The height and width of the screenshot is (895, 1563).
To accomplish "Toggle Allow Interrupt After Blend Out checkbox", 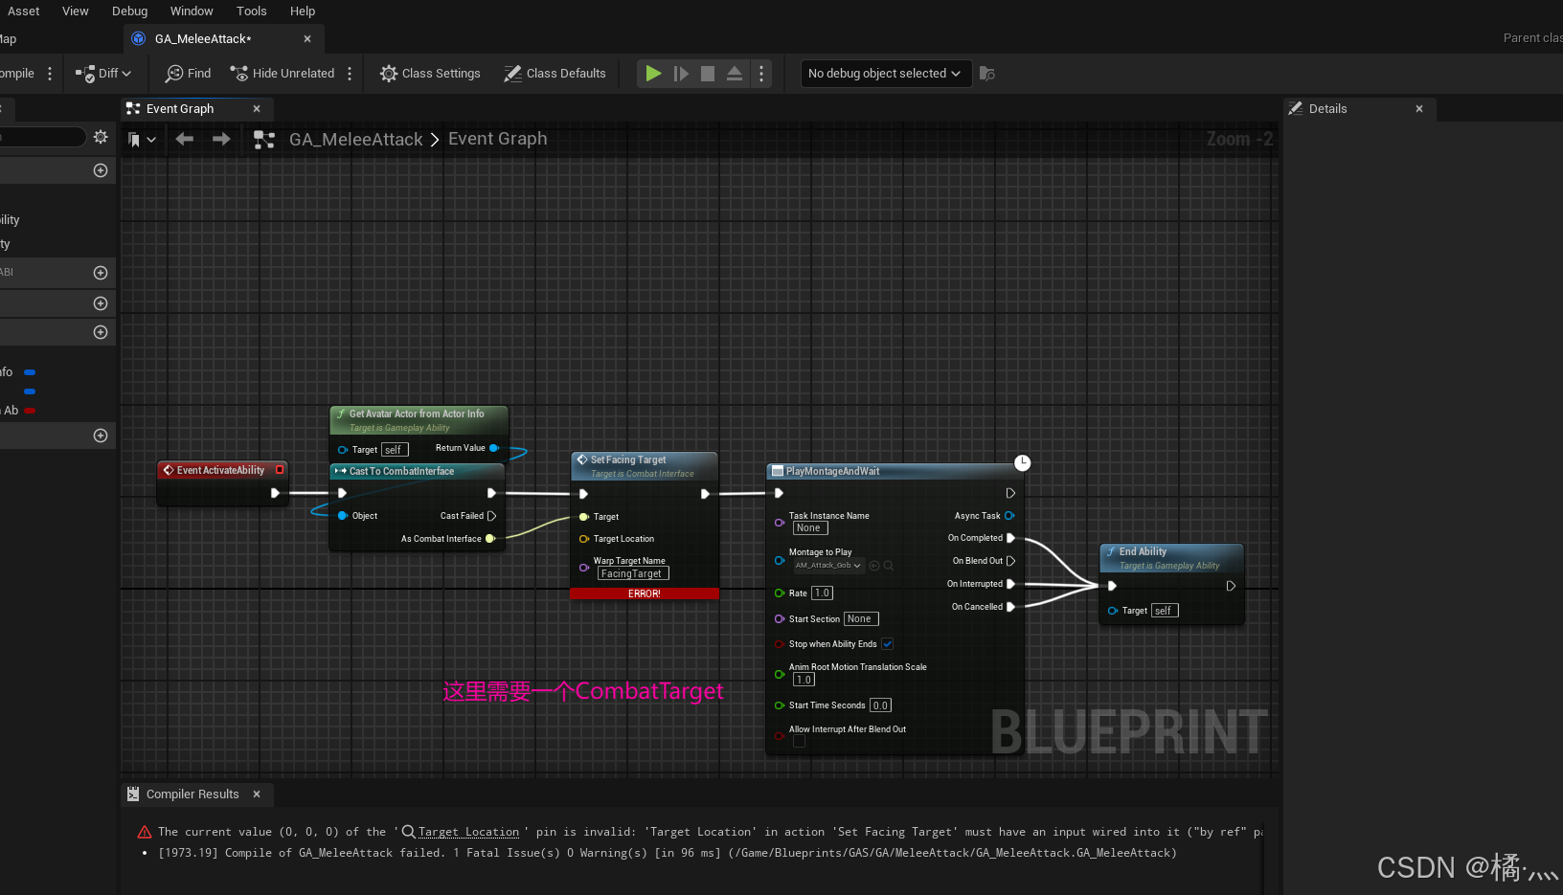I will pyautogui.click(x=799, y=741).
